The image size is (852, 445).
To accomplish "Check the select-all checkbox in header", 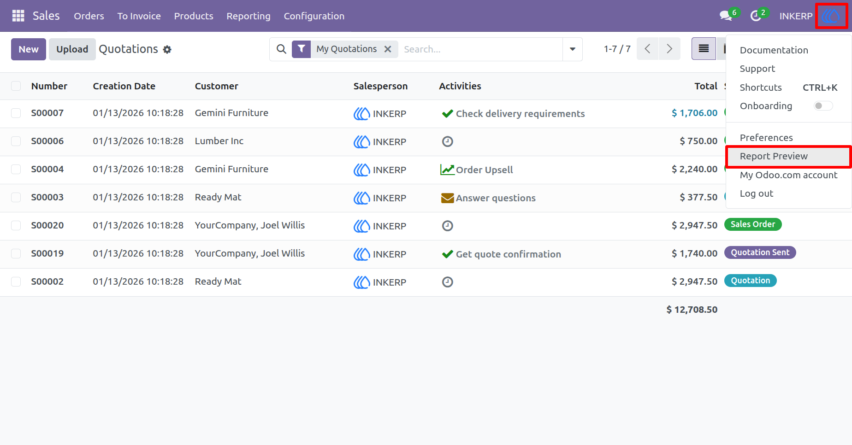I will click(16, 86).
